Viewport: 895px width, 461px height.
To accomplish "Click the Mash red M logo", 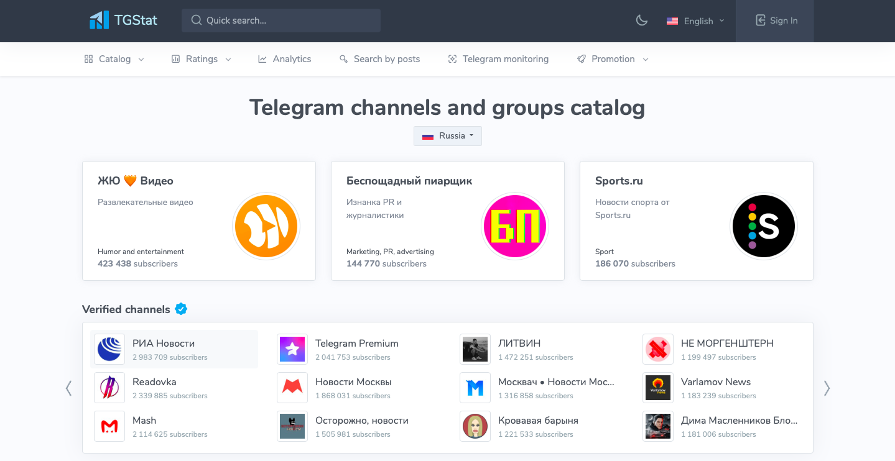I will 109,426.
